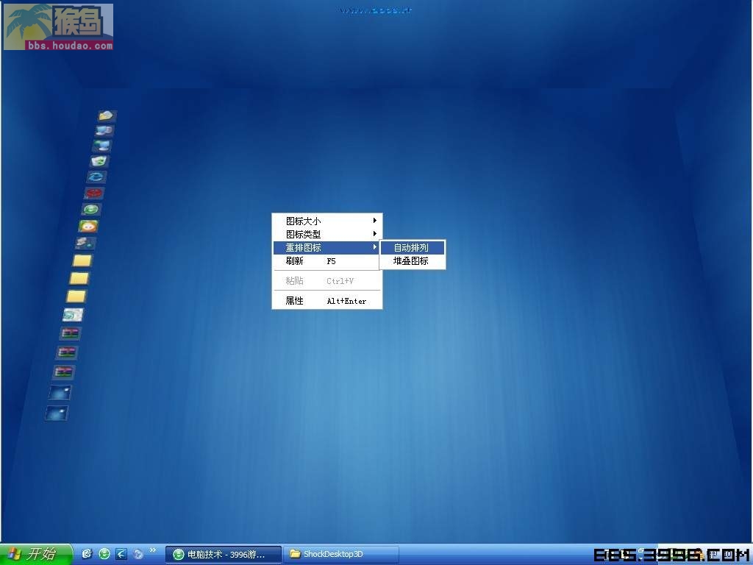Click the white page quick launch icon
The width and height of the screenshot is (753, 565).
click(x=87, y=554)
